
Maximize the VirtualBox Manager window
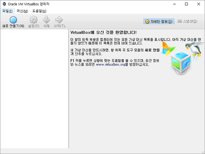coord(186,4)
